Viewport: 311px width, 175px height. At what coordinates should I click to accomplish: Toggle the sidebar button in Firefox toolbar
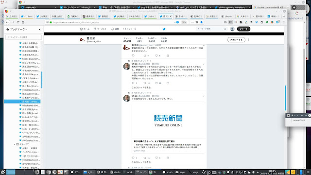coord(230,22)
